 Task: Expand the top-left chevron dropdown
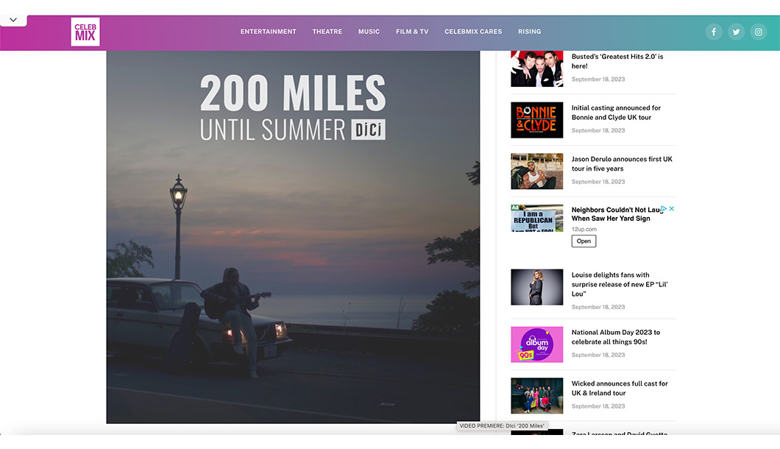pyautogui.click(x=13, y=20)
